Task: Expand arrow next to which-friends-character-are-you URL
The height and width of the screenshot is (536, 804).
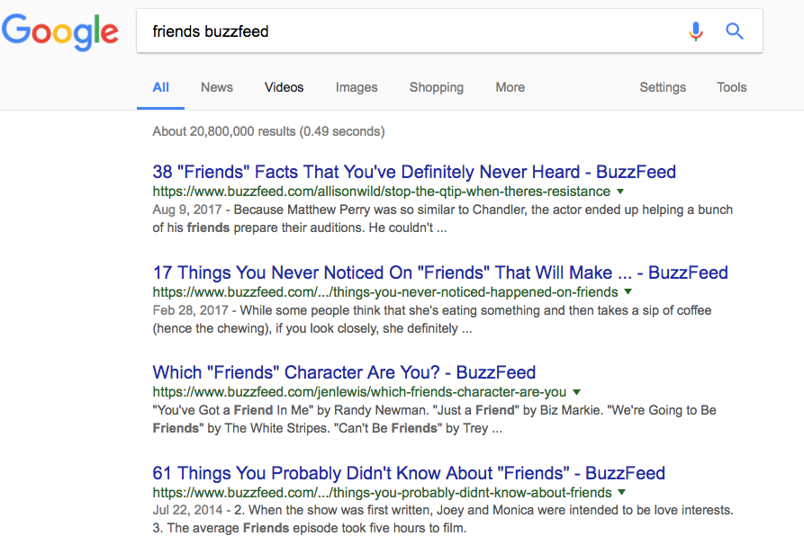Action: click(577, 392)
